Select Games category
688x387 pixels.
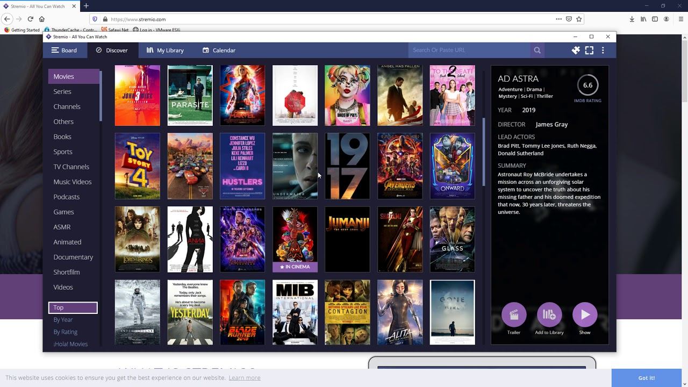pyautogui.click(x=74, y=212)
